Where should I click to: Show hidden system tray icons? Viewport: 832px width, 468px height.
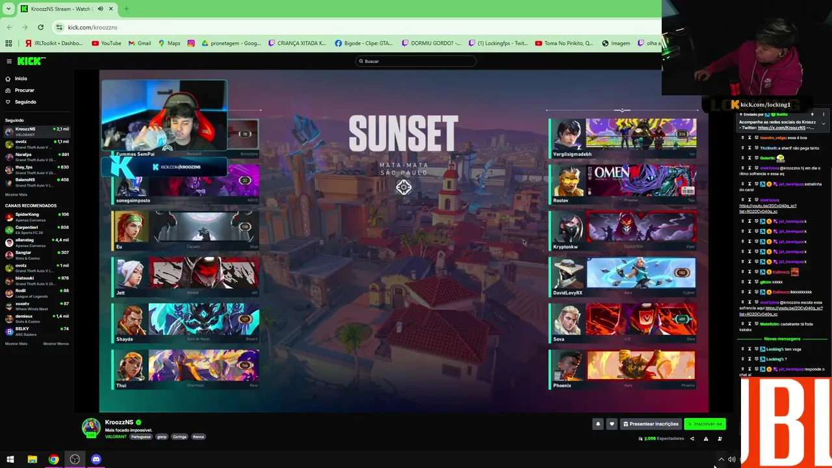(x=721, y=460)
